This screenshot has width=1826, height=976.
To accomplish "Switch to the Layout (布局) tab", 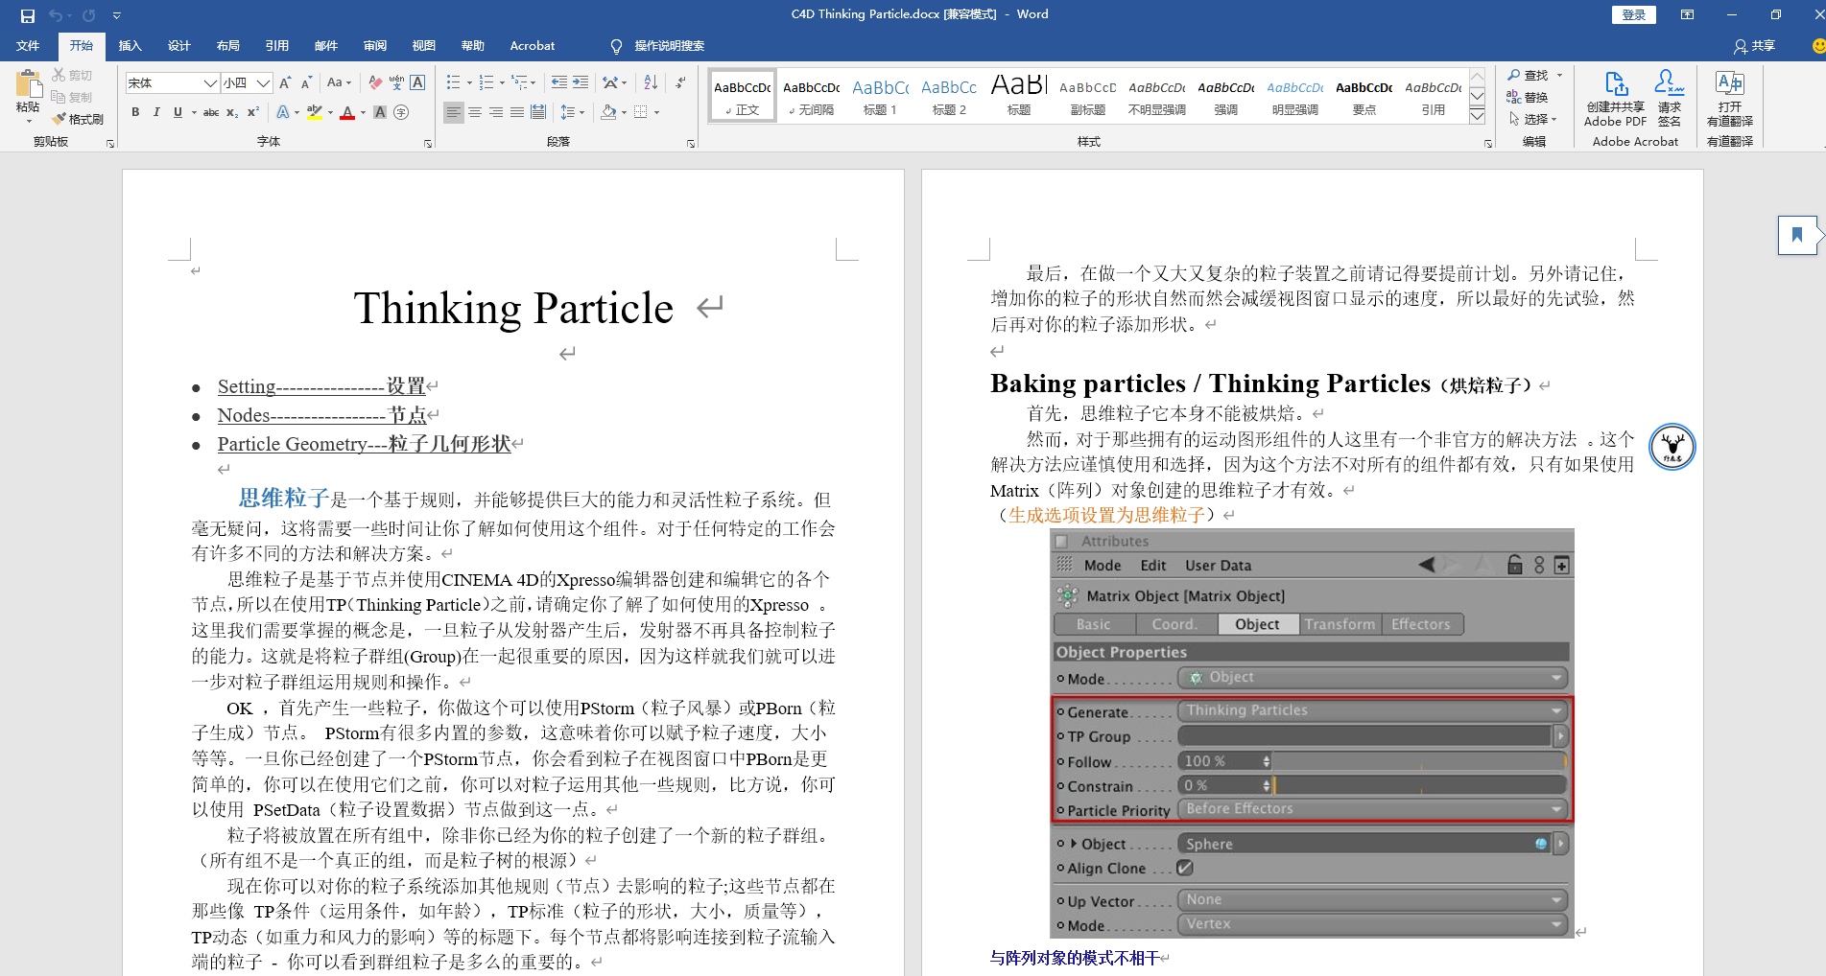I will pyautogui.click(x=227, y=45).
